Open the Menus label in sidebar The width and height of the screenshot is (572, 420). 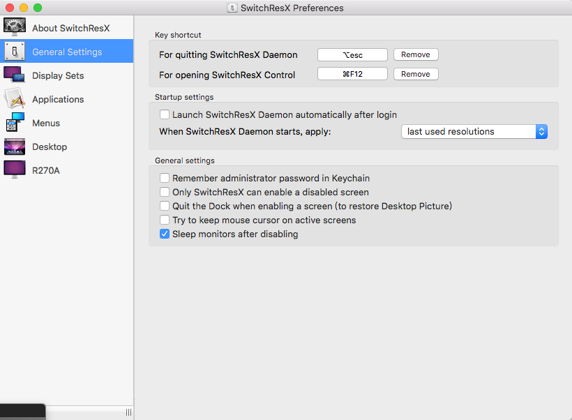tap(46, 123)
